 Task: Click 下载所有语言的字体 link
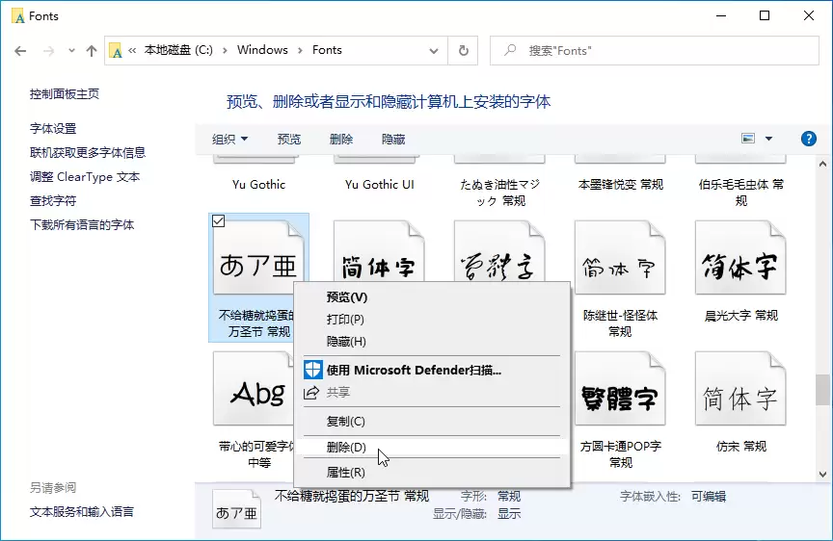coord(82,225)
